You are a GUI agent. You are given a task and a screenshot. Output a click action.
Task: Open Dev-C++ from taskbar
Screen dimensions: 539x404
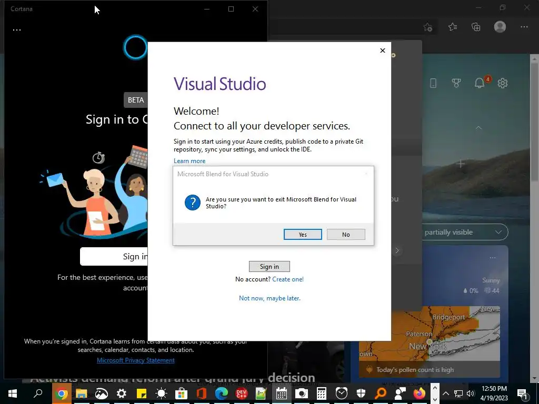(x=241, y=393)
